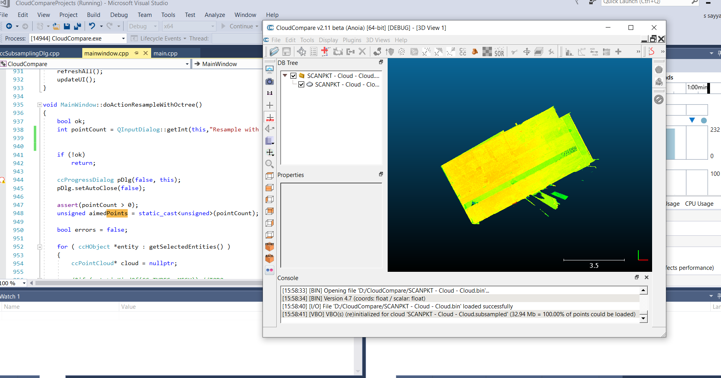The image size is (721, 378).
Task: Open the Process combo box
Action: [x=78, y=38]
